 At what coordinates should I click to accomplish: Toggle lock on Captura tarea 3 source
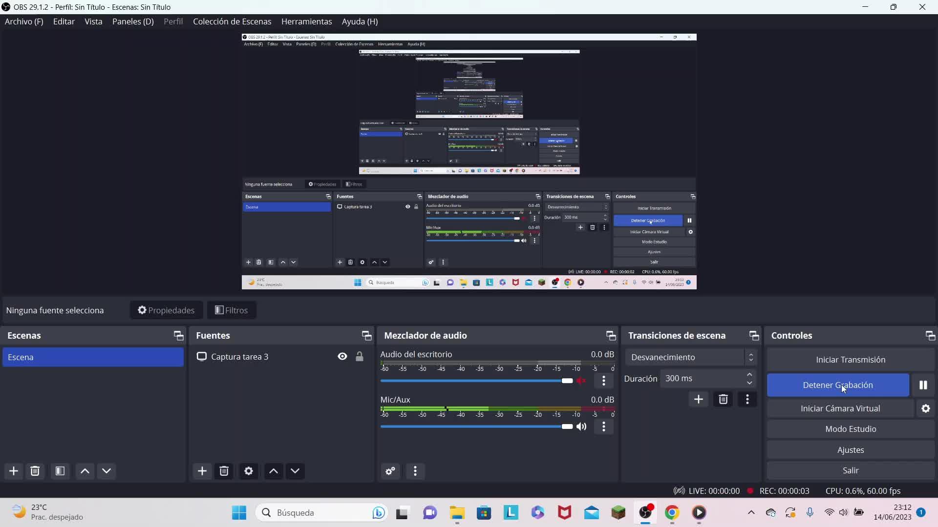point(359,357)
